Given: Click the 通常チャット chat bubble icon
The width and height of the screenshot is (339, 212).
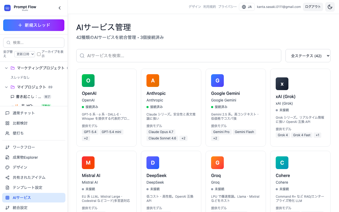Looking at the screenshot, I should click(x=7, y=113).
